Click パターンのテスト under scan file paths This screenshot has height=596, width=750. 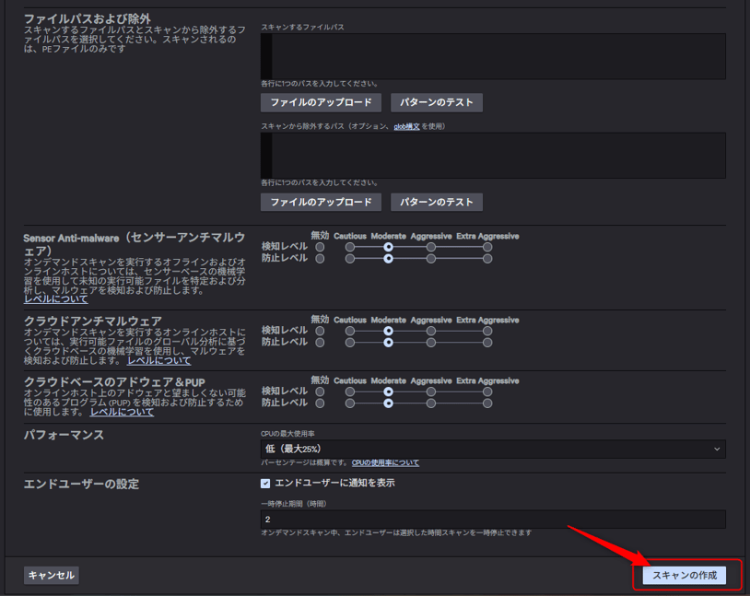pos(437,102)
